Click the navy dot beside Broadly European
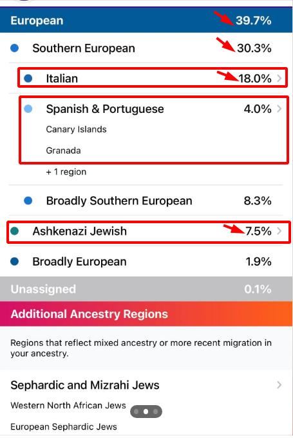Viewport: 293px width, 438px height. (x=15, y=261)
